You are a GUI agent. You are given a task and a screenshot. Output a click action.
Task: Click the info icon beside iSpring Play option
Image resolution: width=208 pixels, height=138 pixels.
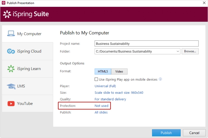pyautogui.click(x=160, y=79)
